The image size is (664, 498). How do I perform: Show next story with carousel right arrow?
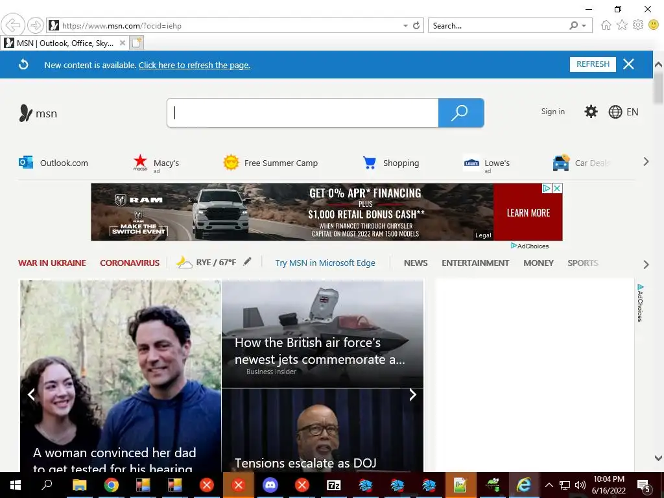click(x=412, y=395)
